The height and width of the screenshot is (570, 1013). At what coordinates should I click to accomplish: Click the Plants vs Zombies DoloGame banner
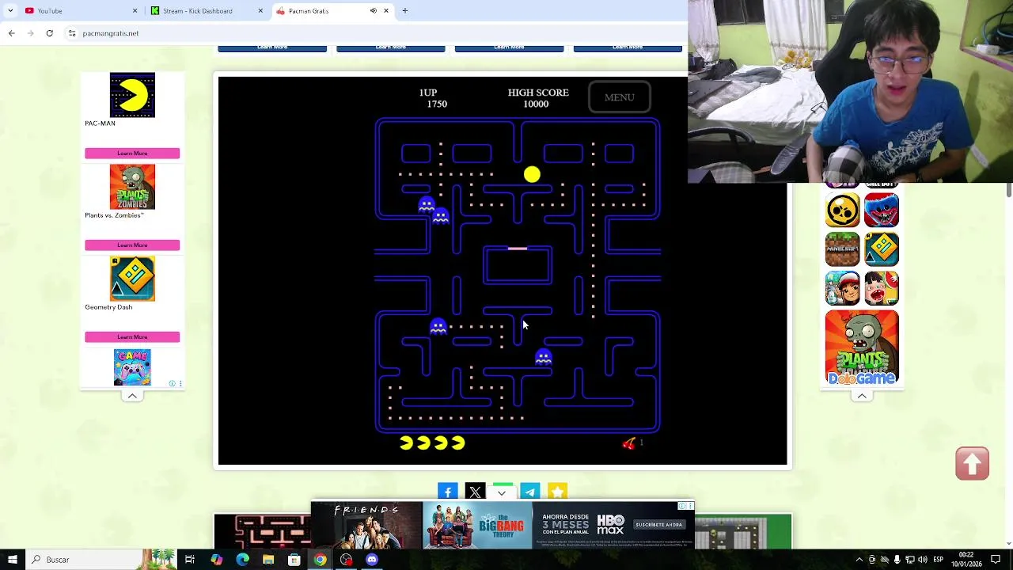click(x=862, y=348)
